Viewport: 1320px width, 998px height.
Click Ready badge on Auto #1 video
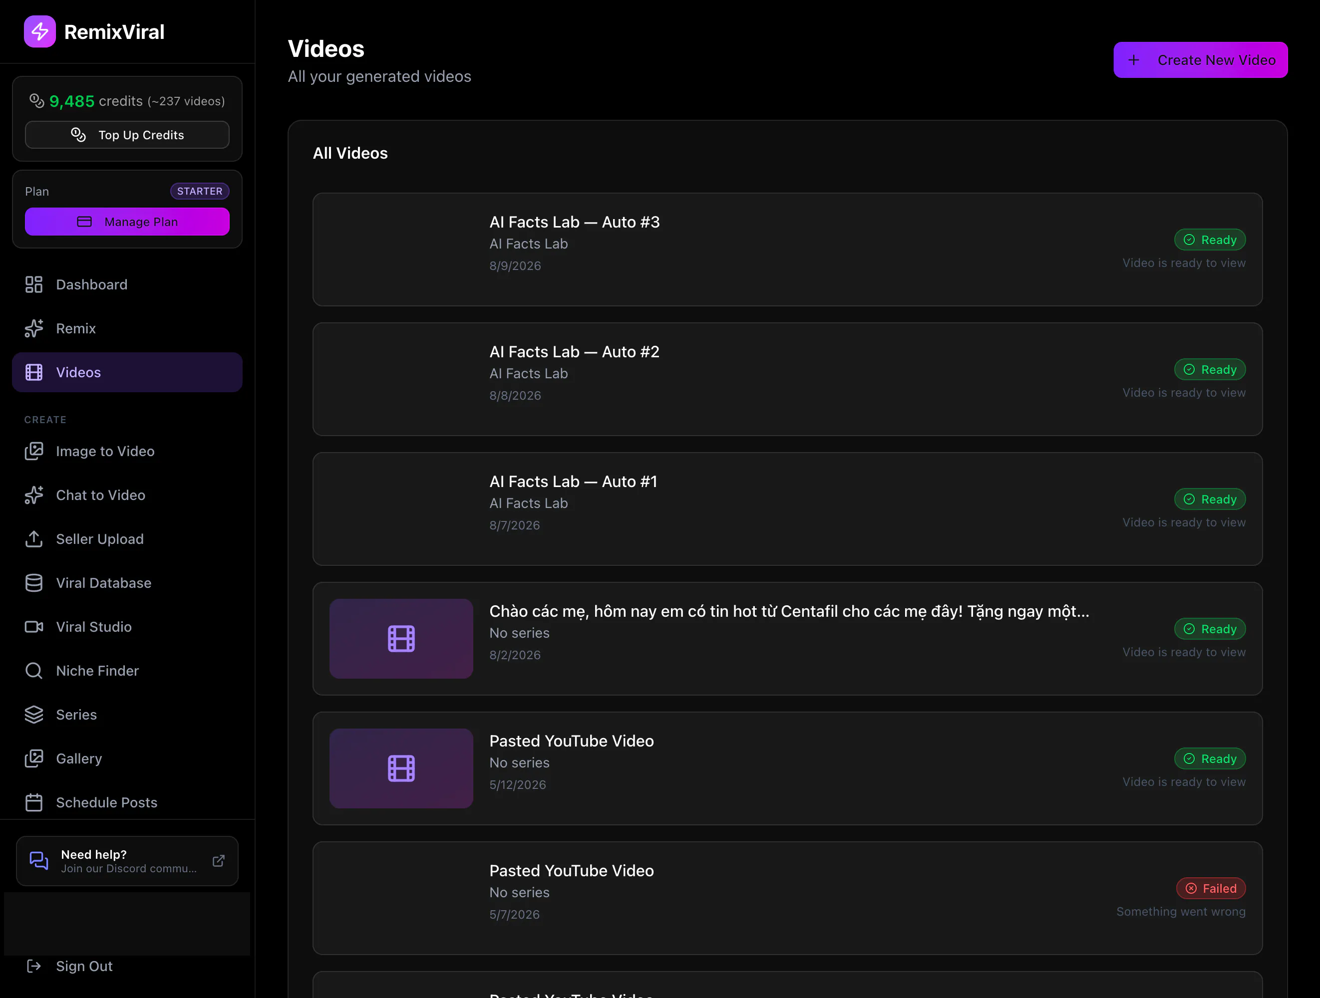pyautogui.click(x=1210, y=499)
